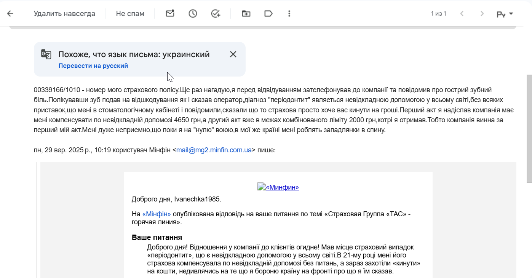Add to tasks with the checkmark-plus icon
The width and height of the screenshot is (532, 278).
point(216,14)
